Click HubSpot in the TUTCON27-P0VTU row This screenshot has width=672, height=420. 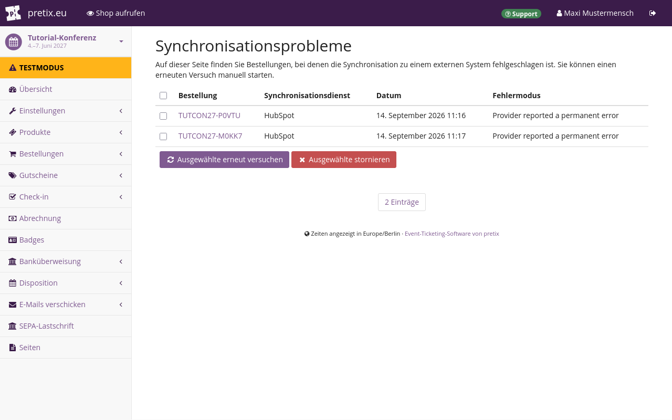pyautogui.click(x=279, y=115)
